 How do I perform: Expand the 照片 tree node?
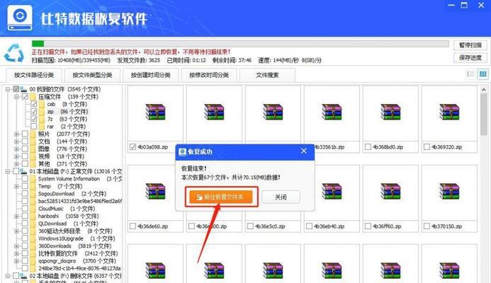tap(16, 134)
